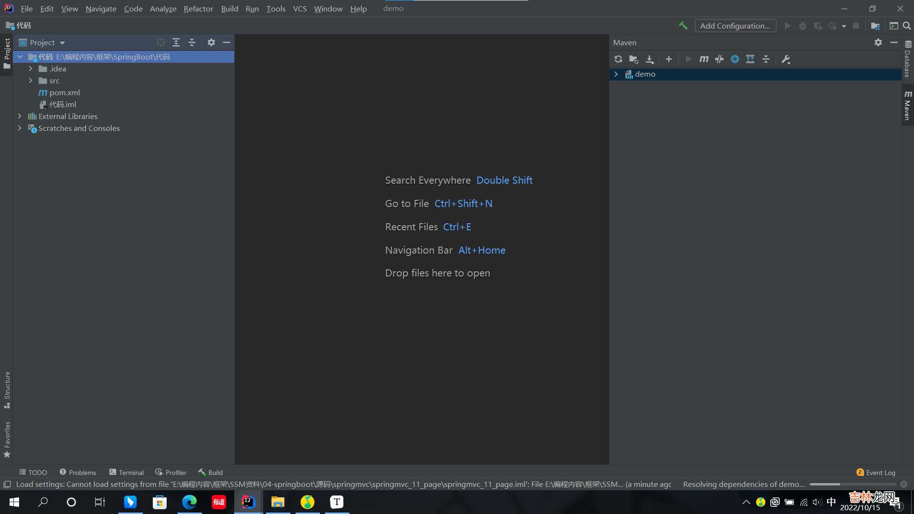
Task: Click the Maven settings wrench icon
Action: (x=785, y=59)
